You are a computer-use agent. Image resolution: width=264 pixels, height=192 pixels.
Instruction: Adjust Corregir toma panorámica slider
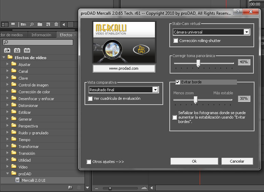[x=198, y=63]
